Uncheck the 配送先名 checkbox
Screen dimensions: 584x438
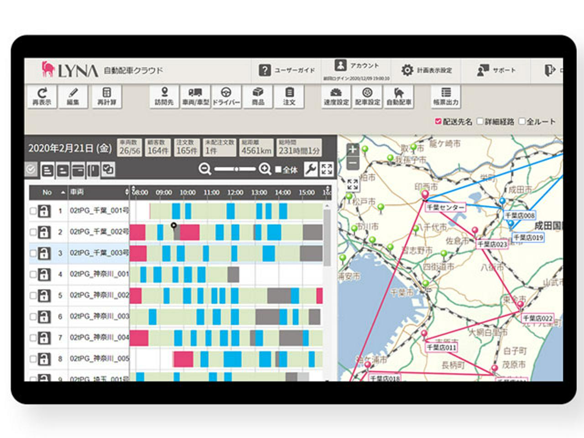click(438, 122)
